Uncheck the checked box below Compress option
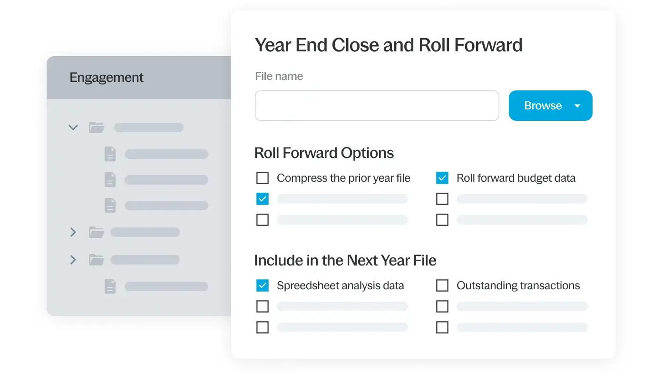 coord(263,199)
